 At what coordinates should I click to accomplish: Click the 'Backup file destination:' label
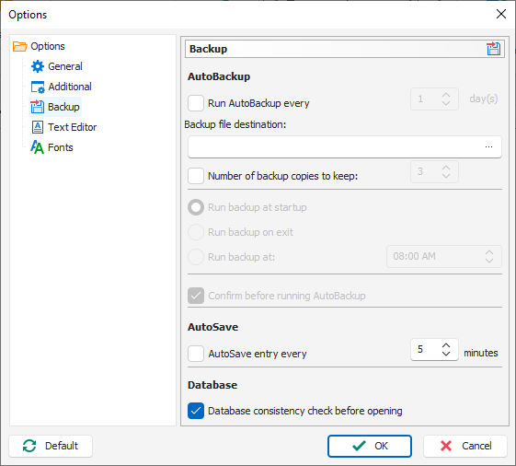coord(235,124)
